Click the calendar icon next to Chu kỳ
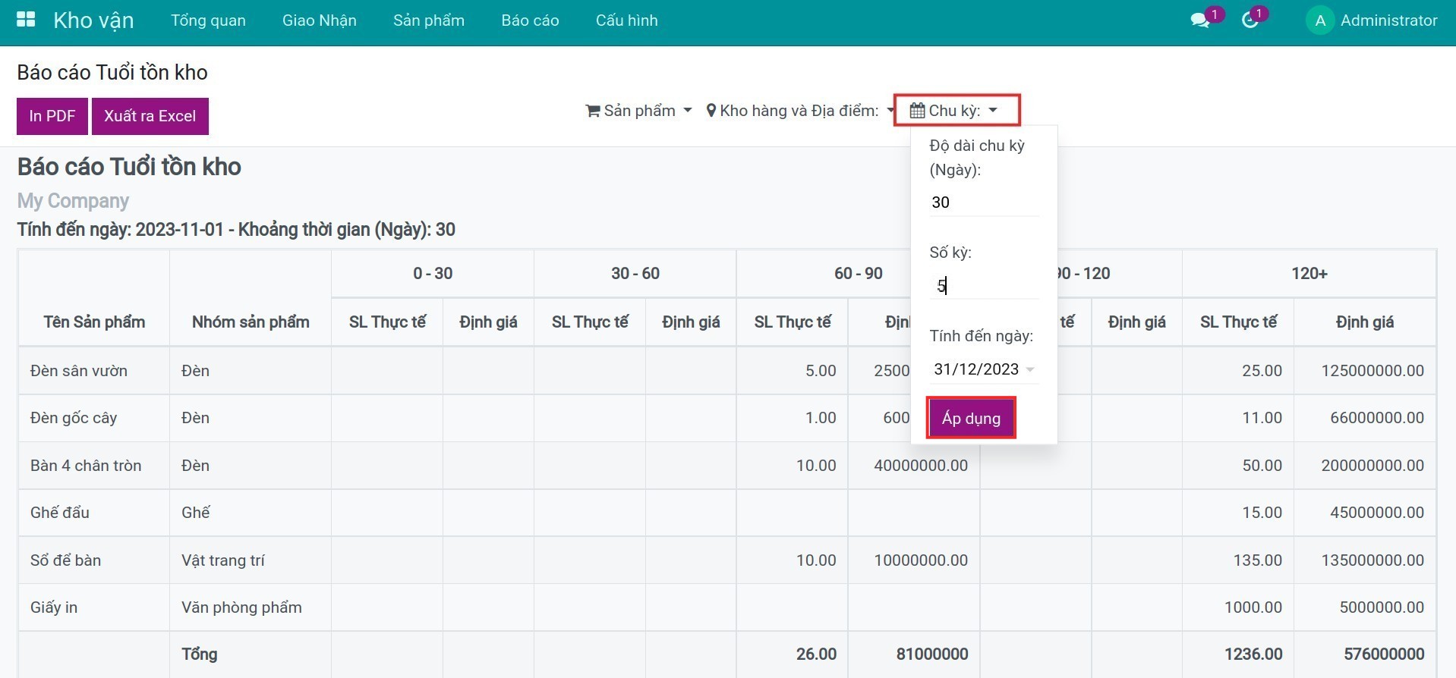 pyautogui.click(x=917, y=111)
